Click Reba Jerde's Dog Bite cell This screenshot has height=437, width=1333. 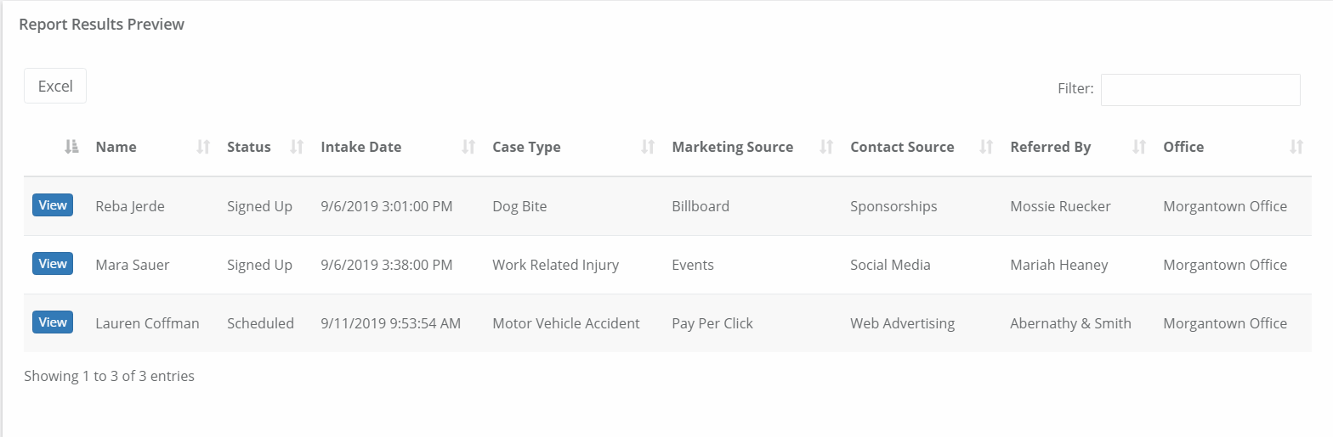519,206
